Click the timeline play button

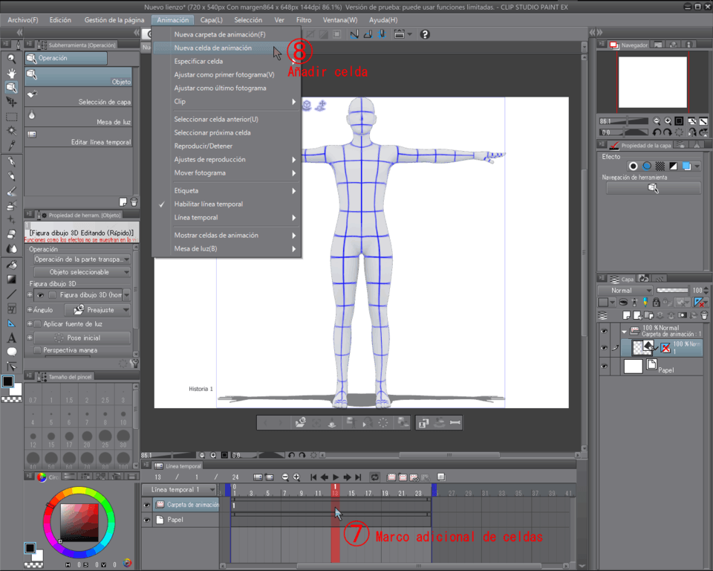336,477
